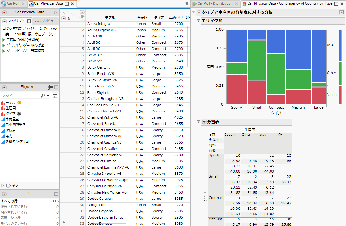Image resolution: width=346 pixels, height=226 pixels.
Task: Select the 排気量 column
Action: [10, 130]
